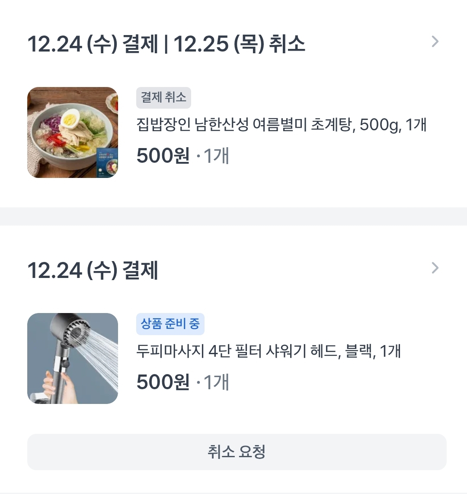Open 집밥장인 남한산성 여름별미 초계탕 product link
The height and width of the screenshot is (494, 467).
click(x=281, y=125)
